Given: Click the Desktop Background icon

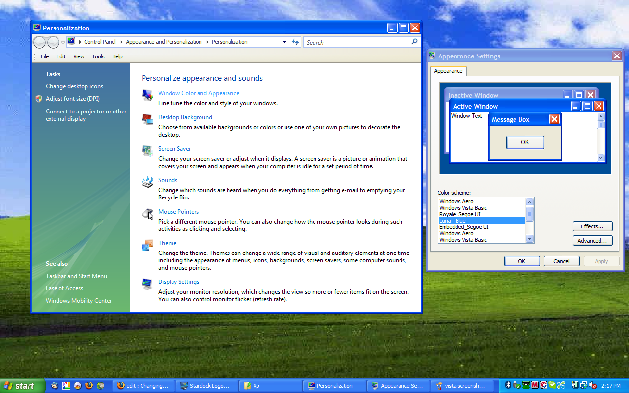Looking at the screenshot, I should [x=147, y=119].
